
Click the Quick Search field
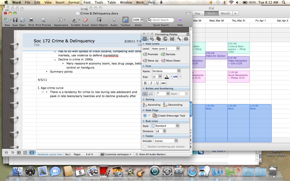(x=161, y=20)
